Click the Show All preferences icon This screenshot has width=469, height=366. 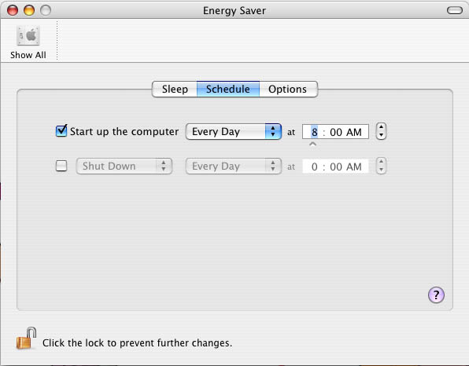pos(28,36)
